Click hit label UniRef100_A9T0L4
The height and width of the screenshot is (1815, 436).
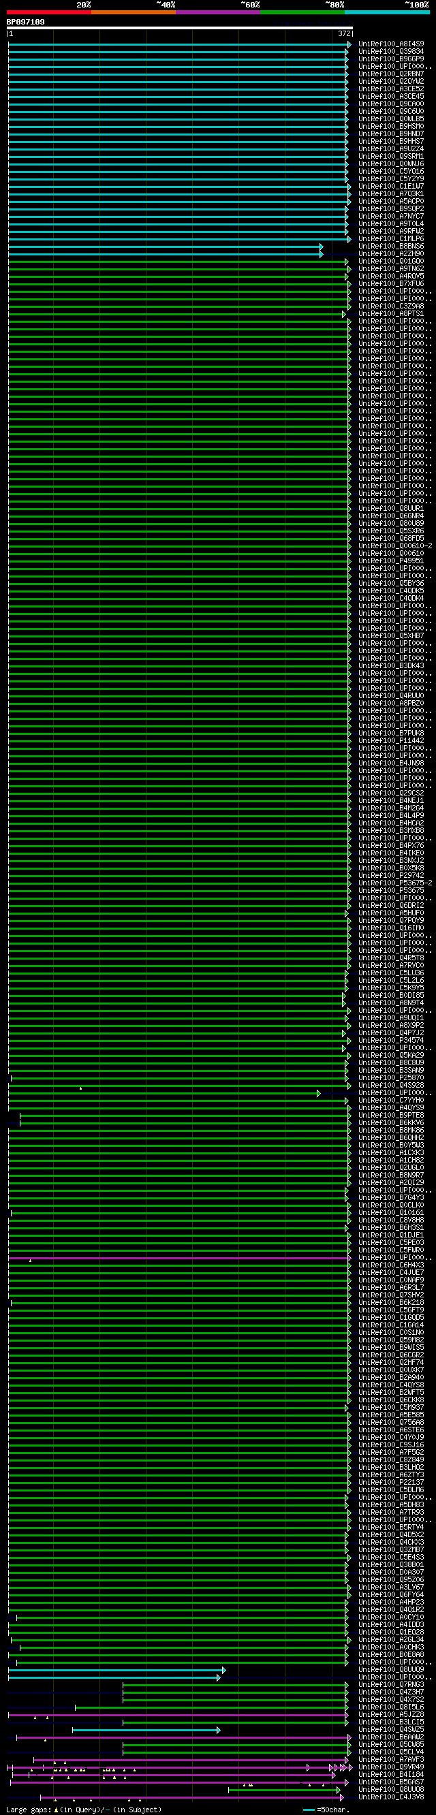point(391,224)
